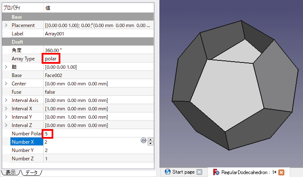This screenshot has width=303, height=177.
Task: Click the globe icon on Start page tab
Action: point(168,172)
